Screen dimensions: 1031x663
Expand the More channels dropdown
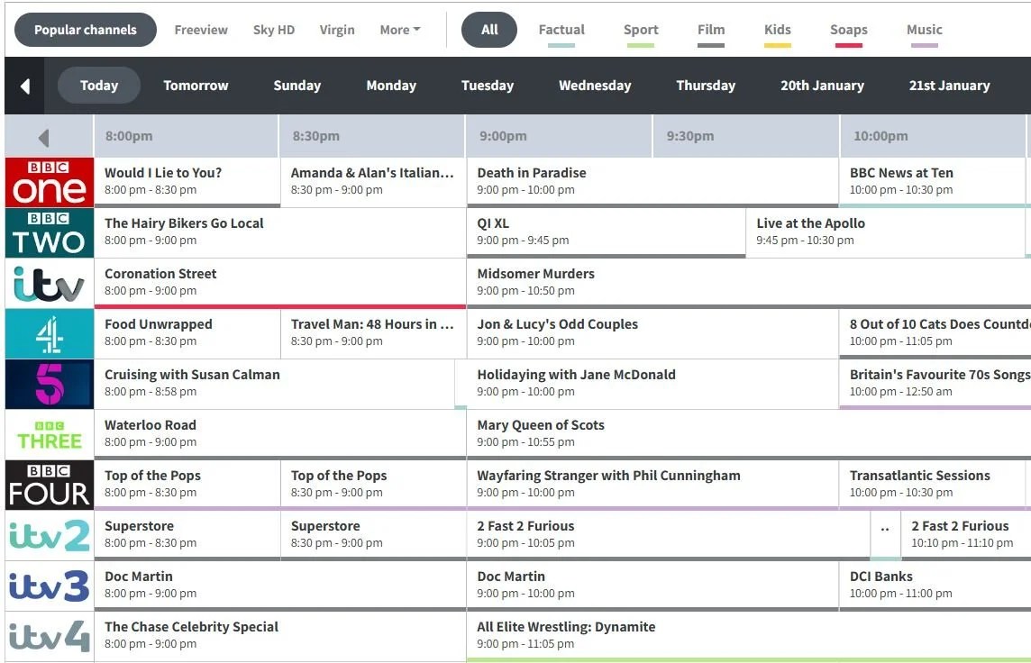pyautogui.click(x=400, y=30)
